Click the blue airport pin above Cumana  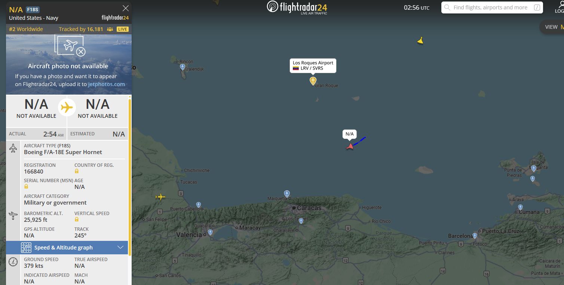pos(520,207)
